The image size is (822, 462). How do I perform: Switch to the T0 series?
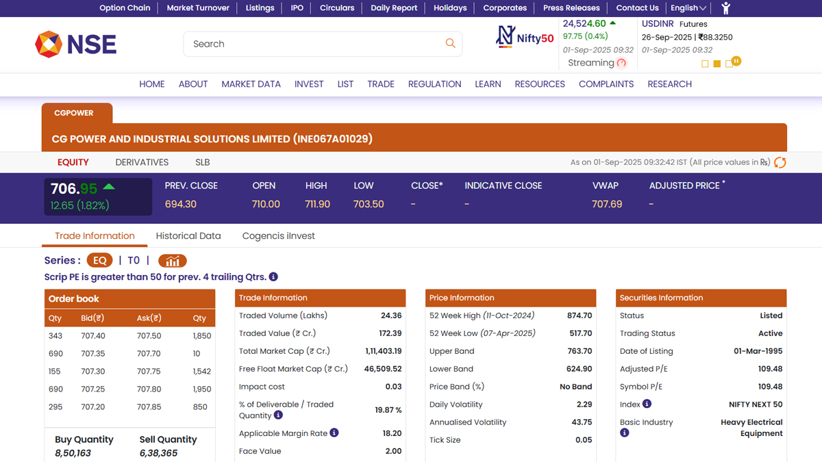134,261
